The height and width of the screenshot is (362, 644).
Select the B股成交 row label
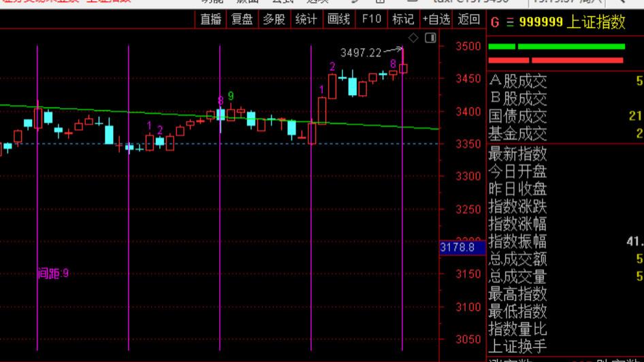[518, 98]
